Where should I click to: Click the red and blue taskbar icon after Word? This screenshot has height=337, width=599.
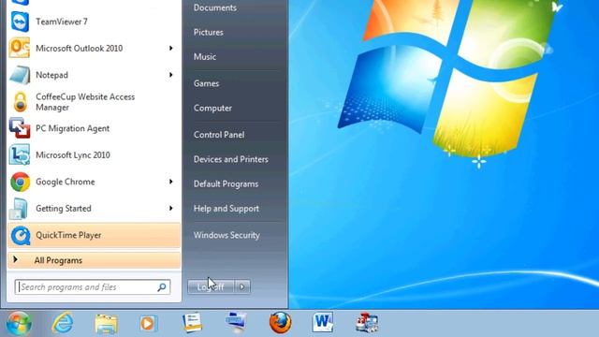(x=367, y=323)
